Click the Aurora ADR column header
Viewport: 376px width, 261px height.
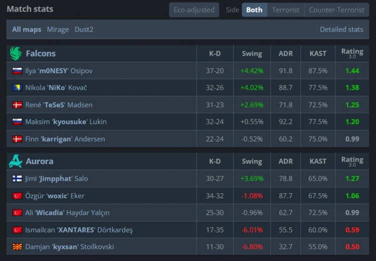click(286, 161)
